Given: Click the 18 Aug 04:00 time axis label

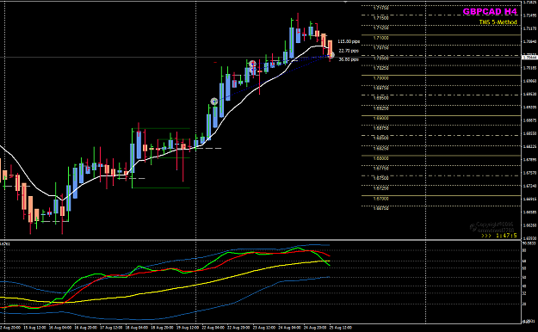Looking at the screenshot, I should 137,328.
